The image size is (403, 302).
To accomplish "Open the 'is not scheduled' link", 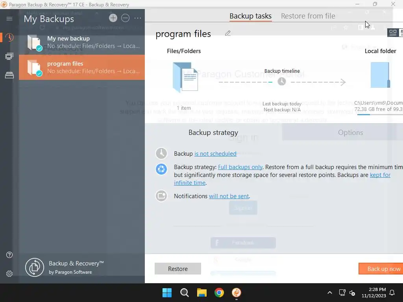I will [x=215, y=154].
